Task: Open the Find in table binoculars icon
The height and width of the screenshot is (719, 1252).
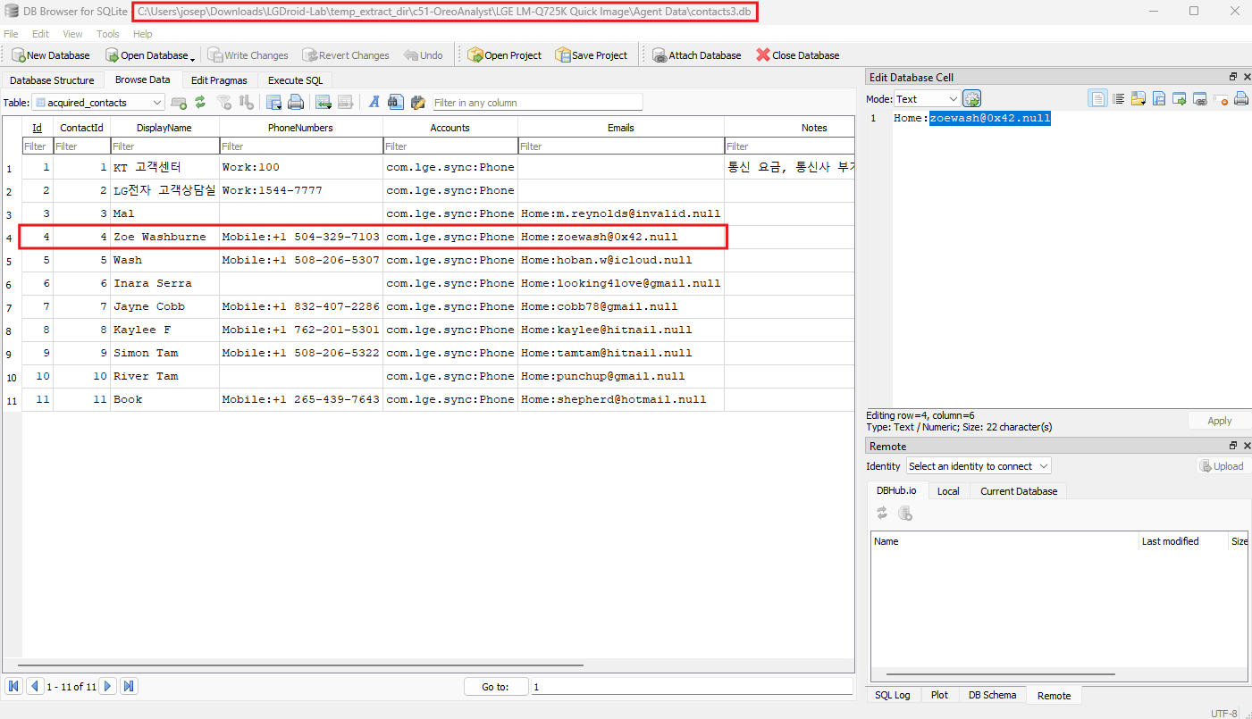Action: (395, 103)
